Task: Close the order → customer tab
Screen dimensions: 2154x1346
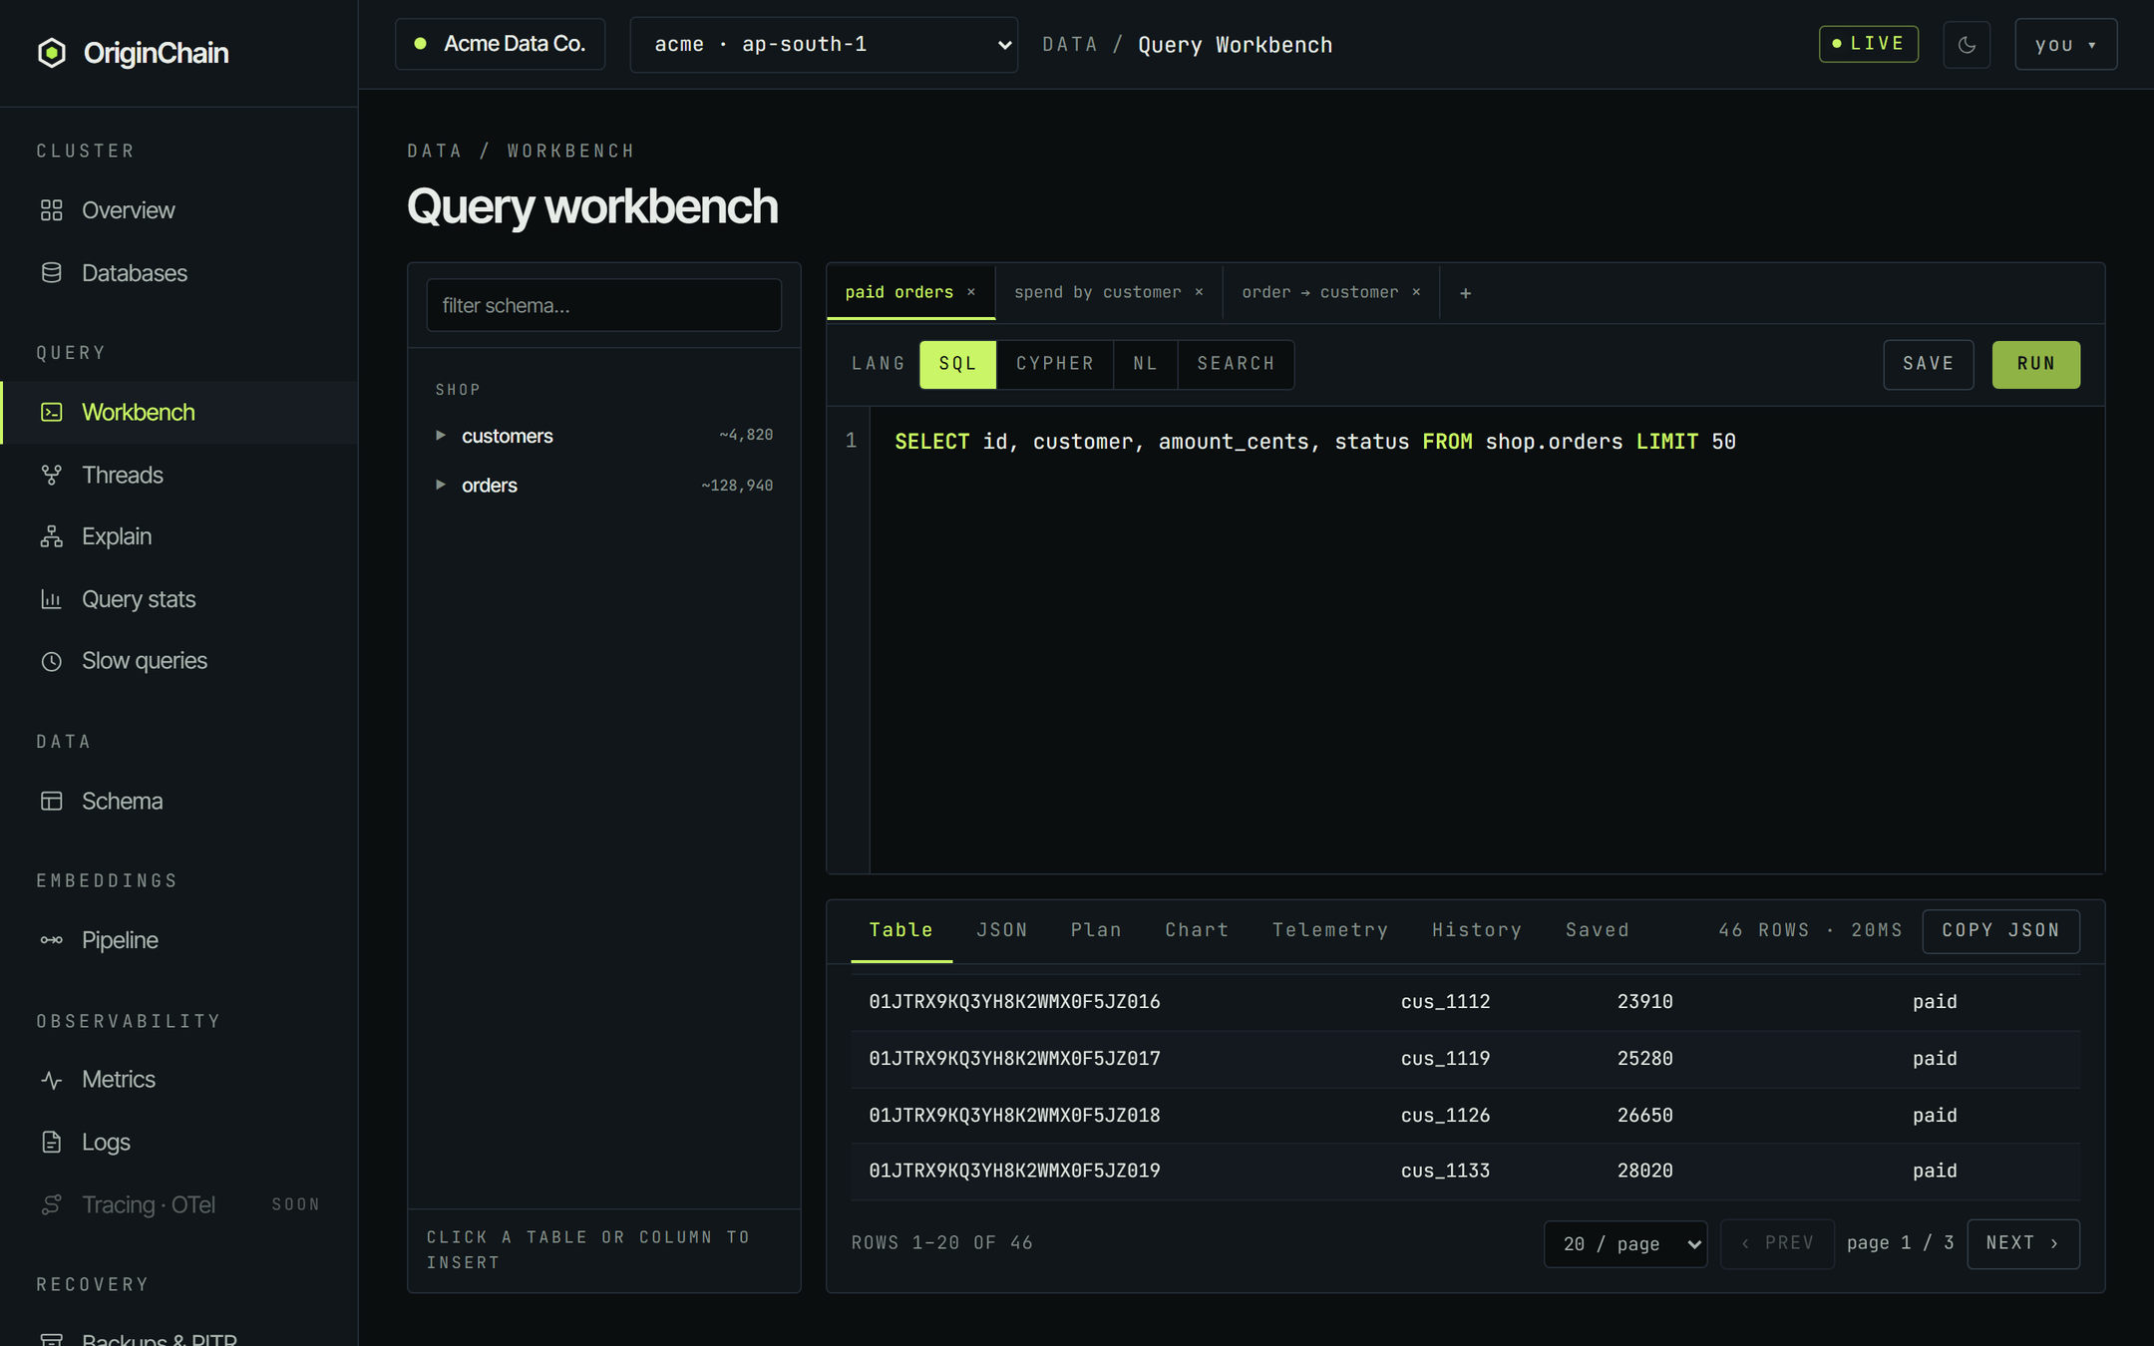Action: (x=1416, y=292)
